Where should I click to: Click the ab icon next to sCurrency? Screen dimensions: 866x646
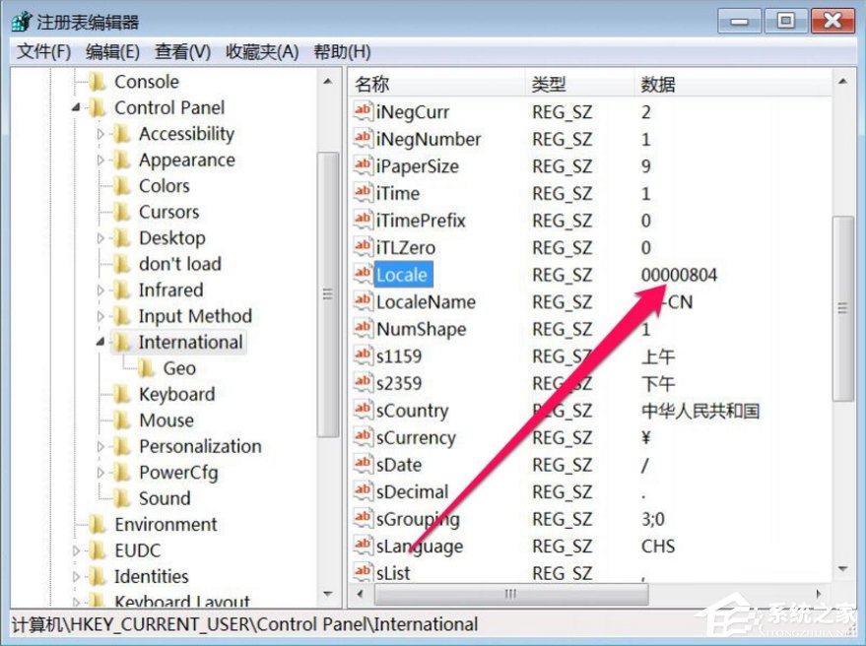[362, 437]
